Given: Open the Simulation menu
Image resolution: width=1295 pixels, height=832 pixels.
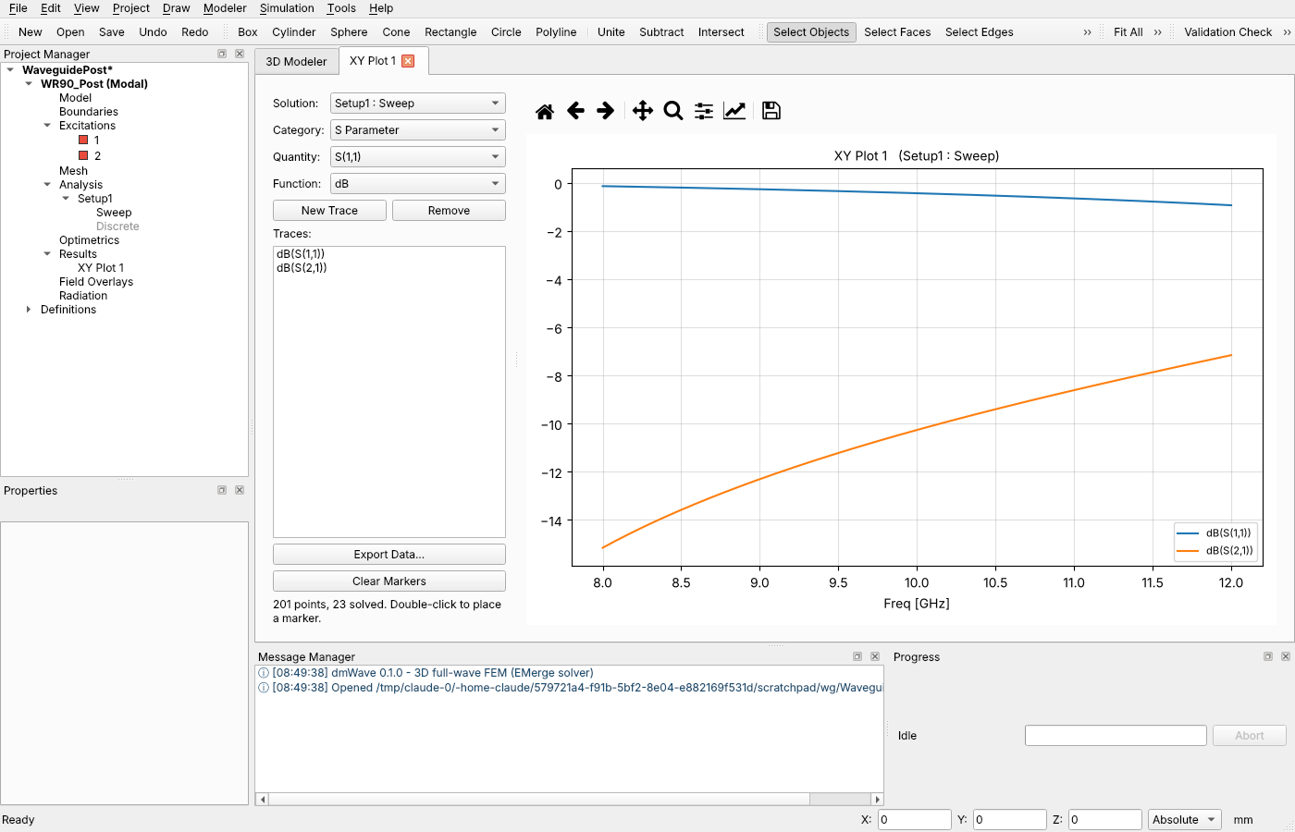Looking at the screenshot, I should [287, 8].
